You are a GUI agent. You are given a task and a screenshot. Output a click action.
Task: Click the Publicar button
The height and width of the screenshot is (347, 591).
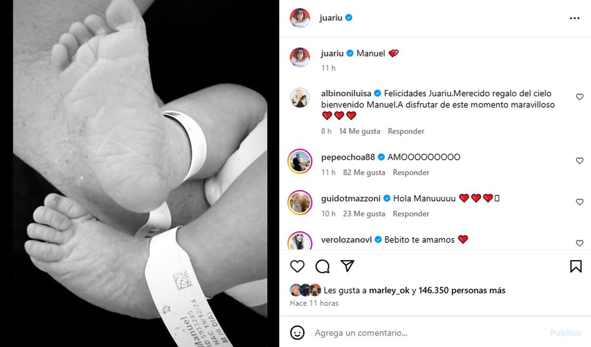point(566,333)
